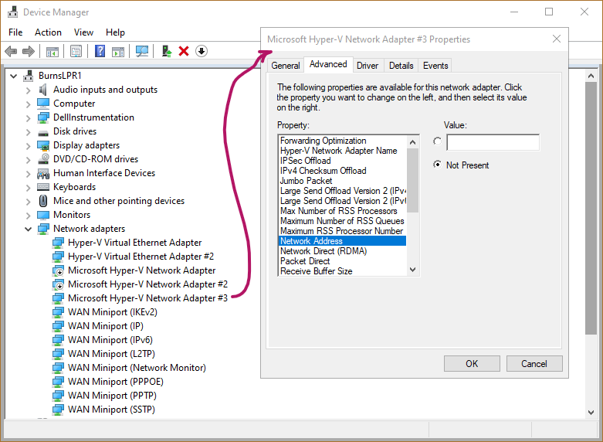Click the BurnsLPR1 computer icon

click(x=28, y=76)
